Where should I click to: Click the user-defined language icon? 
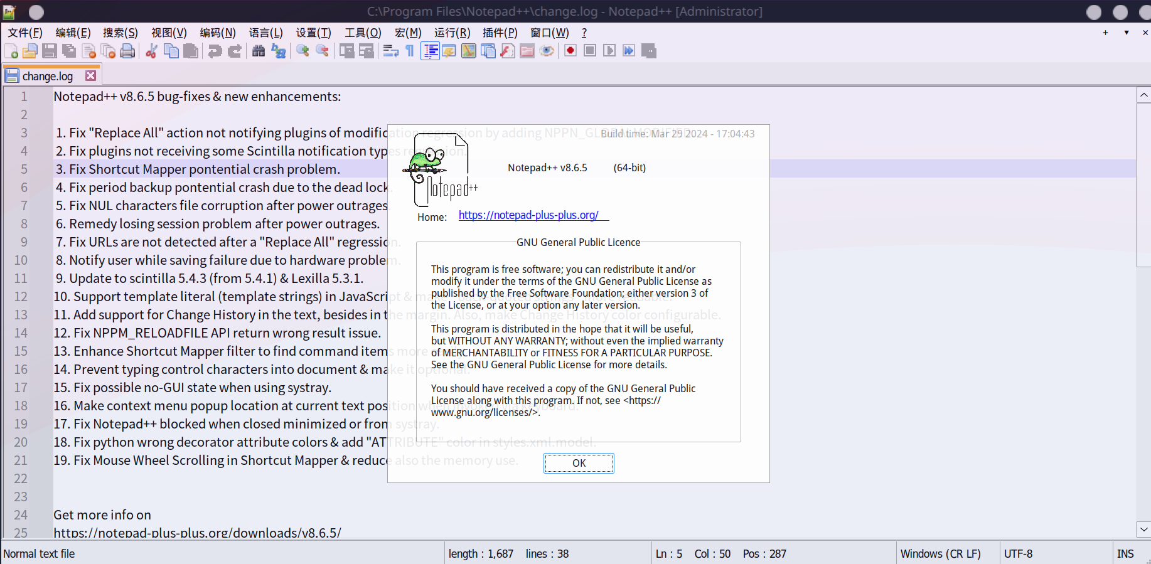449,51
